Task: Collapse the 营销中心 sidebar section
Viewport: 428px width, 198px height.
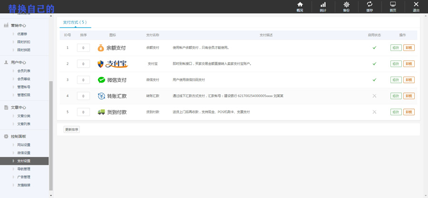Action: tap(18, 26)
